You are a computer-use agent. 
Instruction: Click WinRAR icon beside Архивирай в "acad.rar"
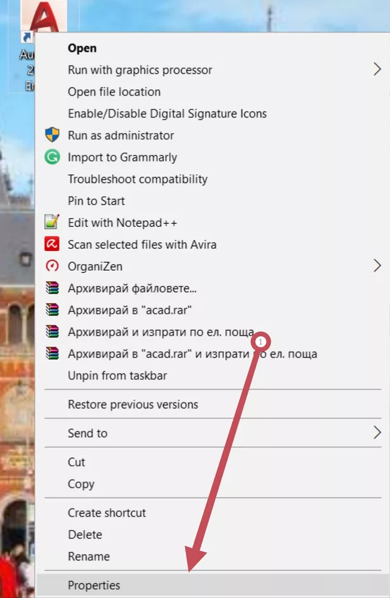[x=52, y=309]
